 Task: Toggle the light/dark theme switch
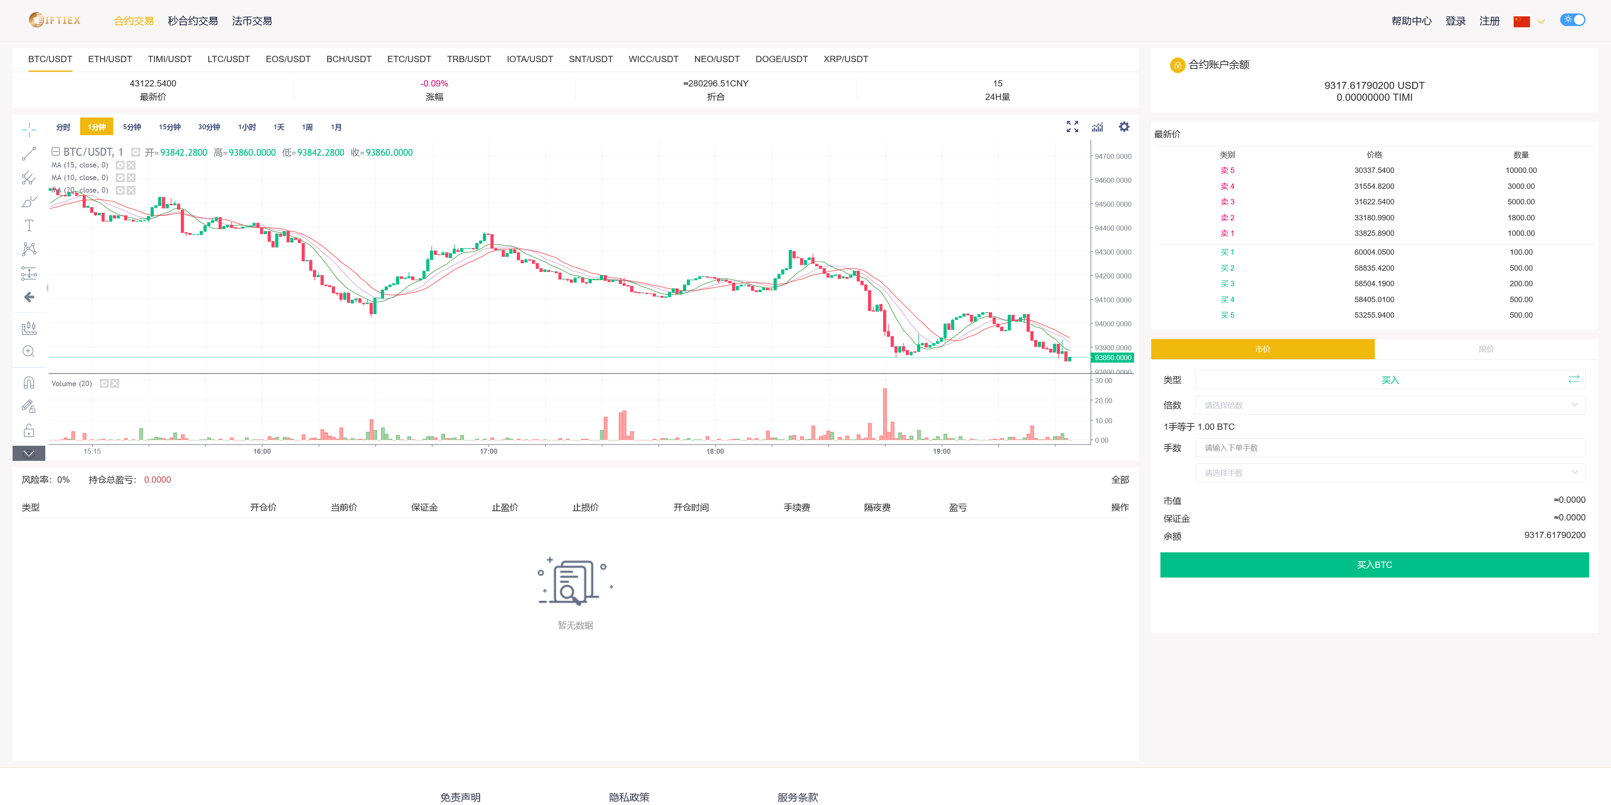click(1572, 20)
